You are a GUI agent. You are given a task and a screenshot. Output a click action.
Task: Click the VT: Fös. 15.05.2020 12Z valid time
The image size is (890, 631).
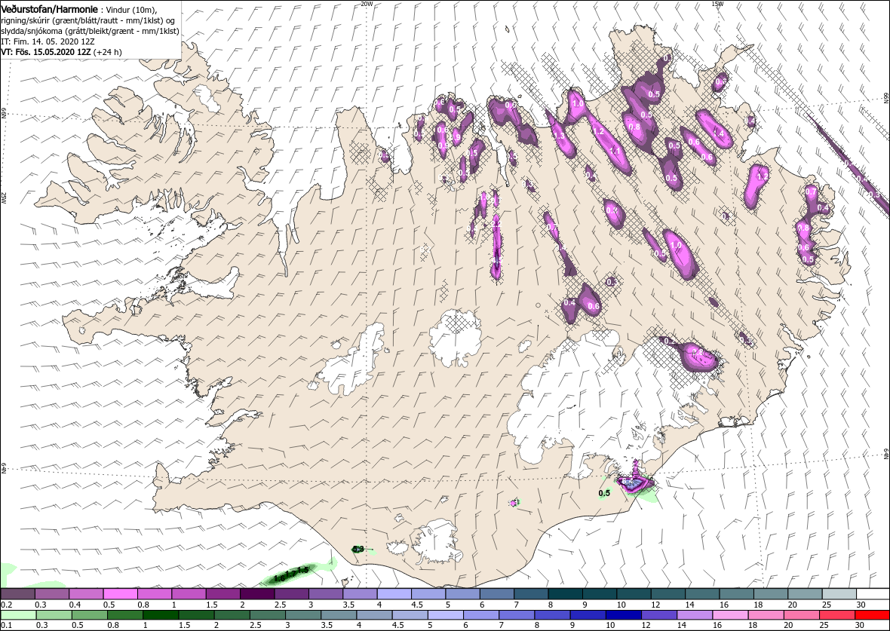[47, 51]
